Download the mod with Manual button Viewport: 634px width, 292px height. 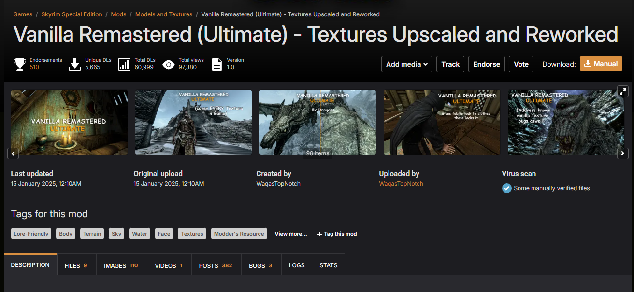pos(601,64)
